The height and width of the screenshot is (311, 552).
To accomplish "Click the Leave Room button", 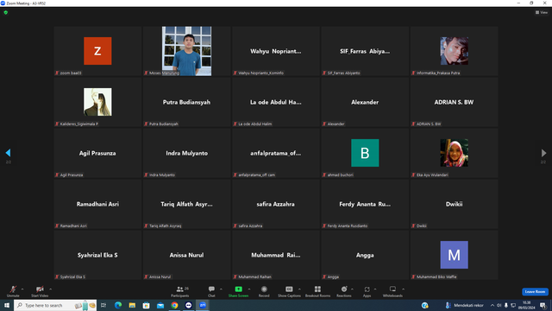I will click(x=535, y=292).
